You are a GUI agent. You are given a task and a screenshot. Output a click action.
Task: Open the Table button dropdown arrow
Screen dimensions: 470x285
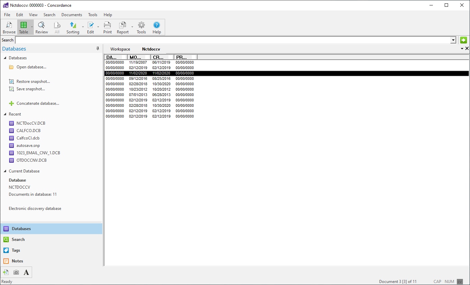32,27
